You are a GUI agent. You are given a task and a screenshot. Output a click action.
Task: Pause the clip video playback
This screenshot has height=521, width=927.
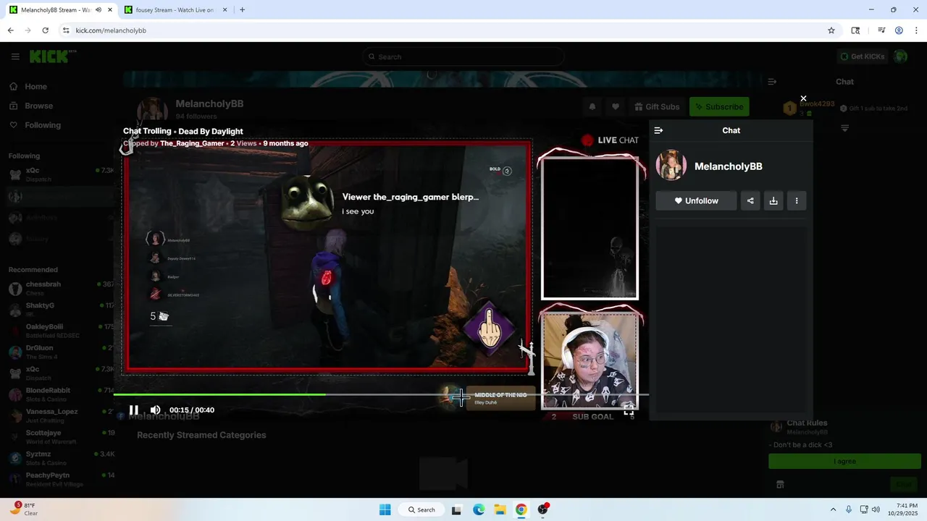(x=134, y=410)
